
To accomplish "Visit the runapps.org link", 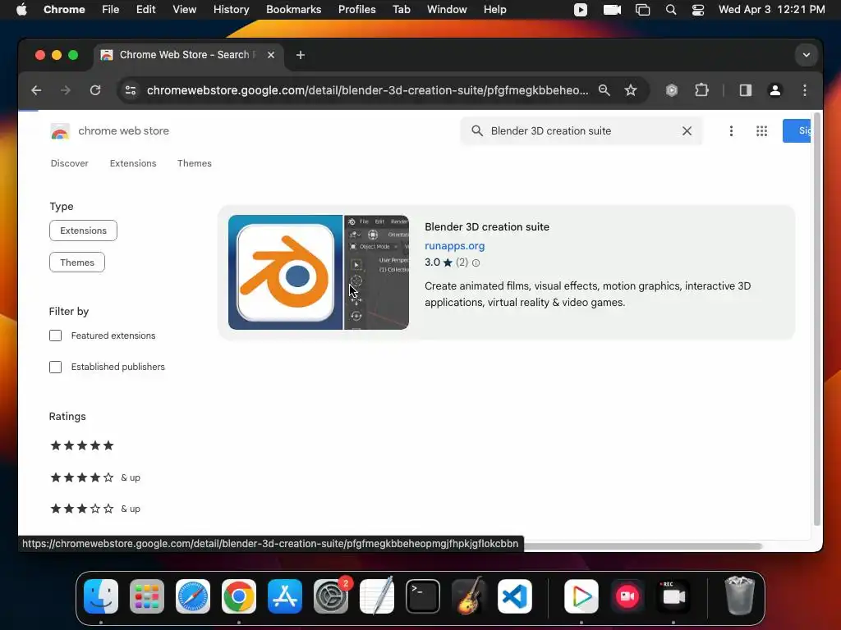I will tap(455, 246).
